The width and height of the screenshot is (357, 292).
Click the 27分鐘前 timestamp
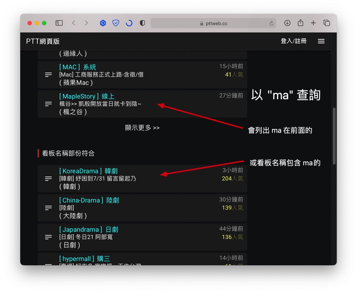click(x=231, y=96)
